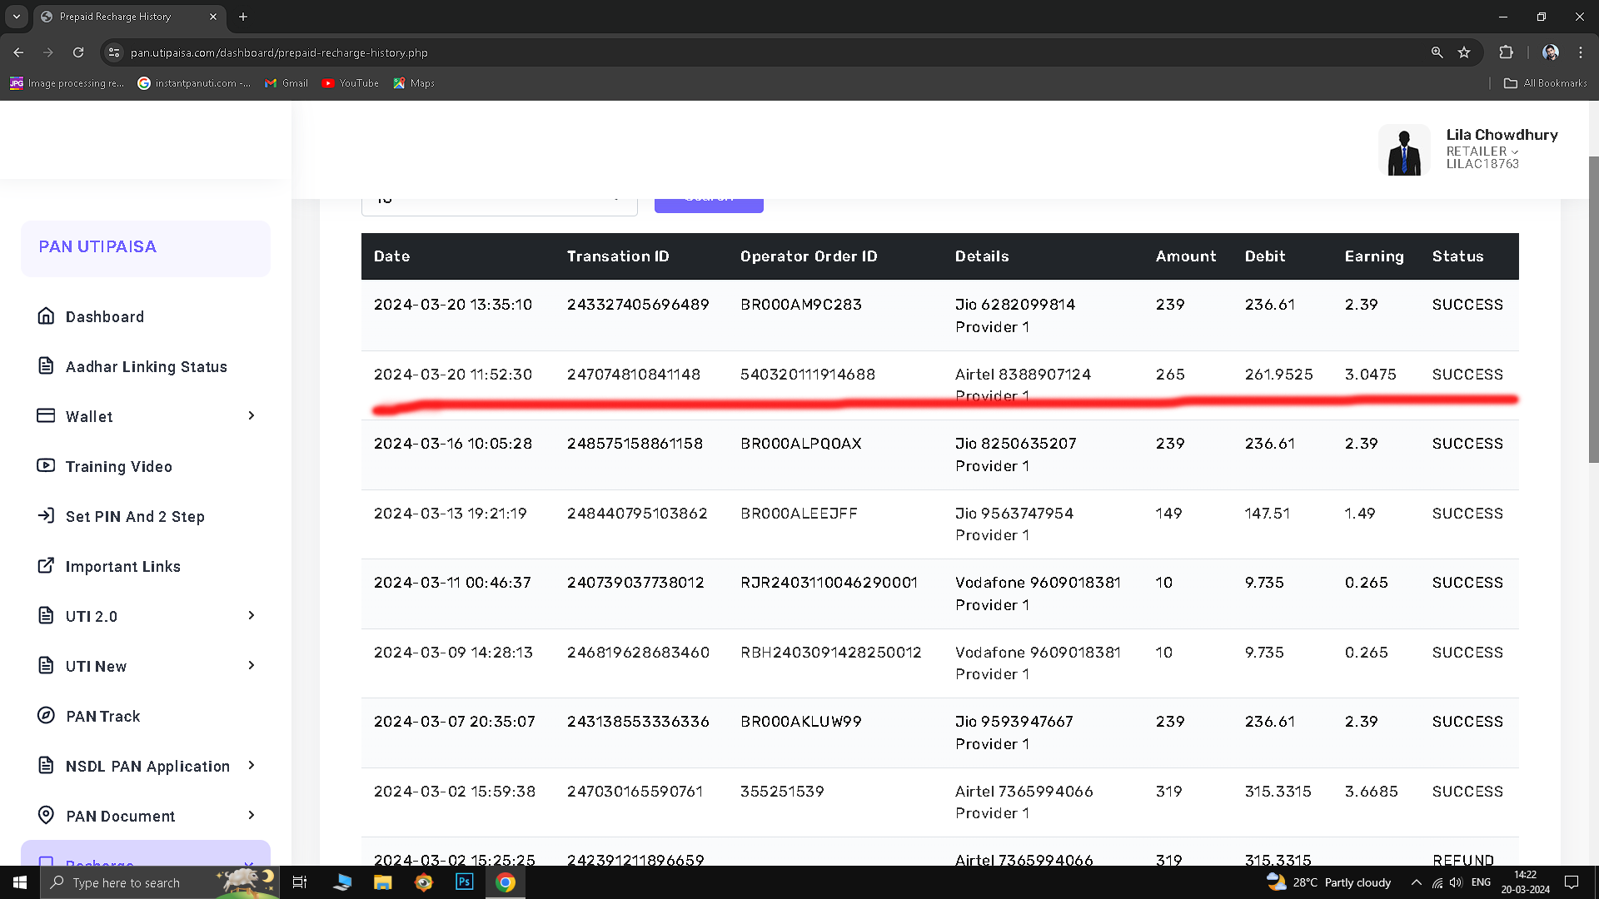
Task: Open Photoshop from the taskbar
Action: click(464, 882)
